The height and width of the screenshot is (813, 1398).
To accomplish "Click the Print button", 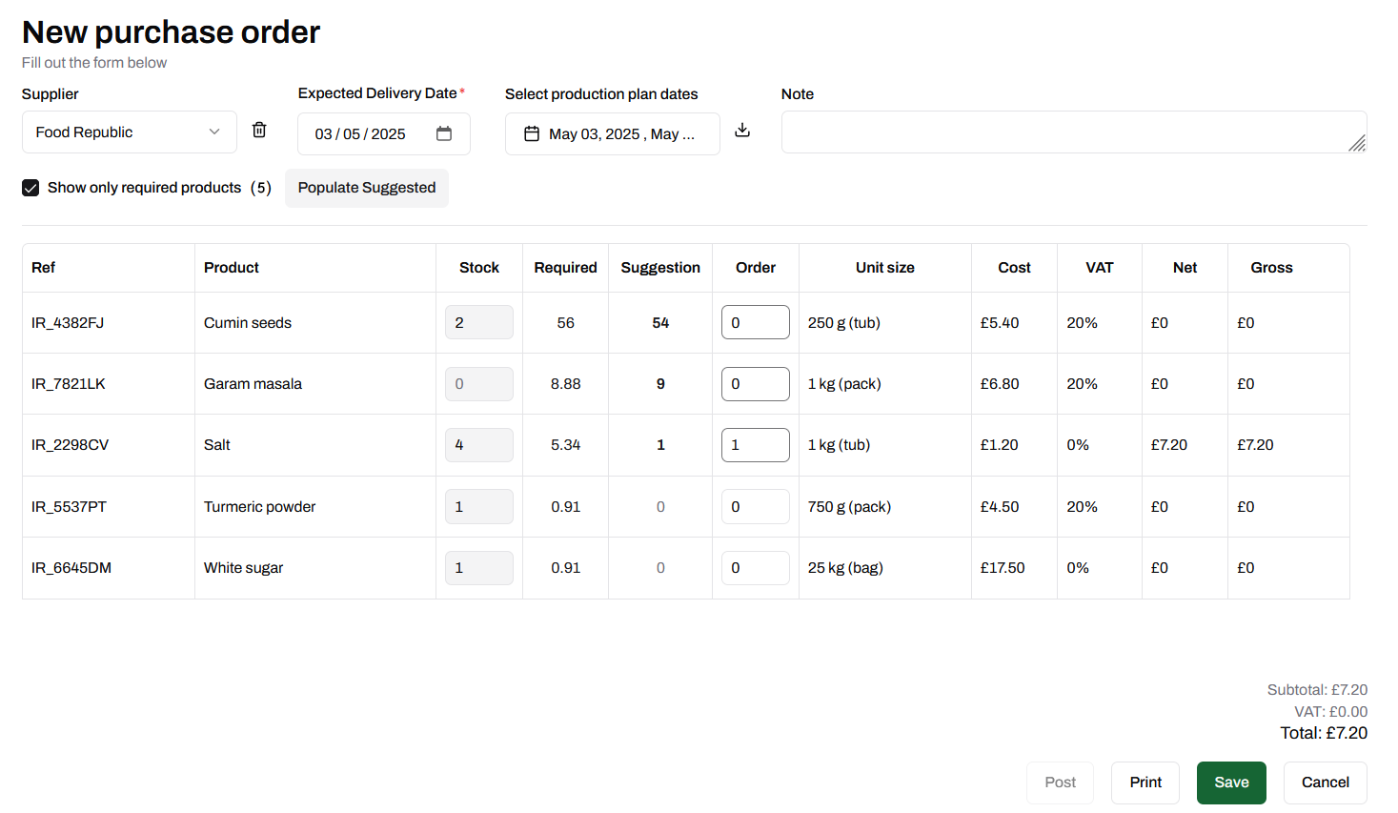I will click(x=1145, y=783).
